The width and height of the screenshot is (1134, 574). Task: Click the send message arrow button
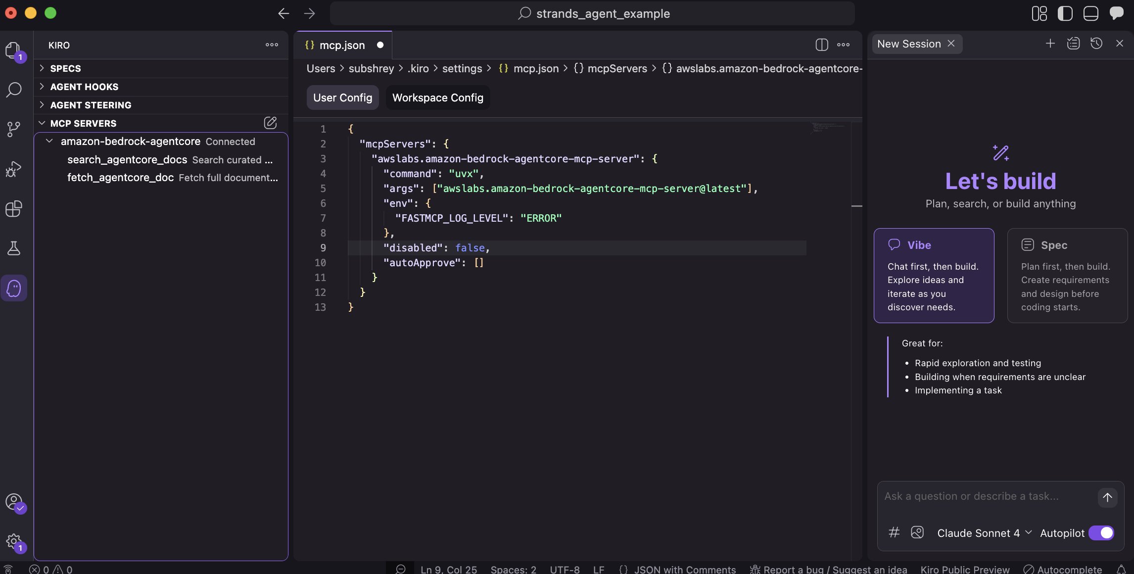[1107, 497]
